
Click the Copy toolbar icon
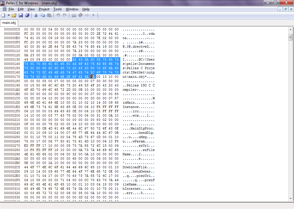pyautogui.click(x=42, y=15)
